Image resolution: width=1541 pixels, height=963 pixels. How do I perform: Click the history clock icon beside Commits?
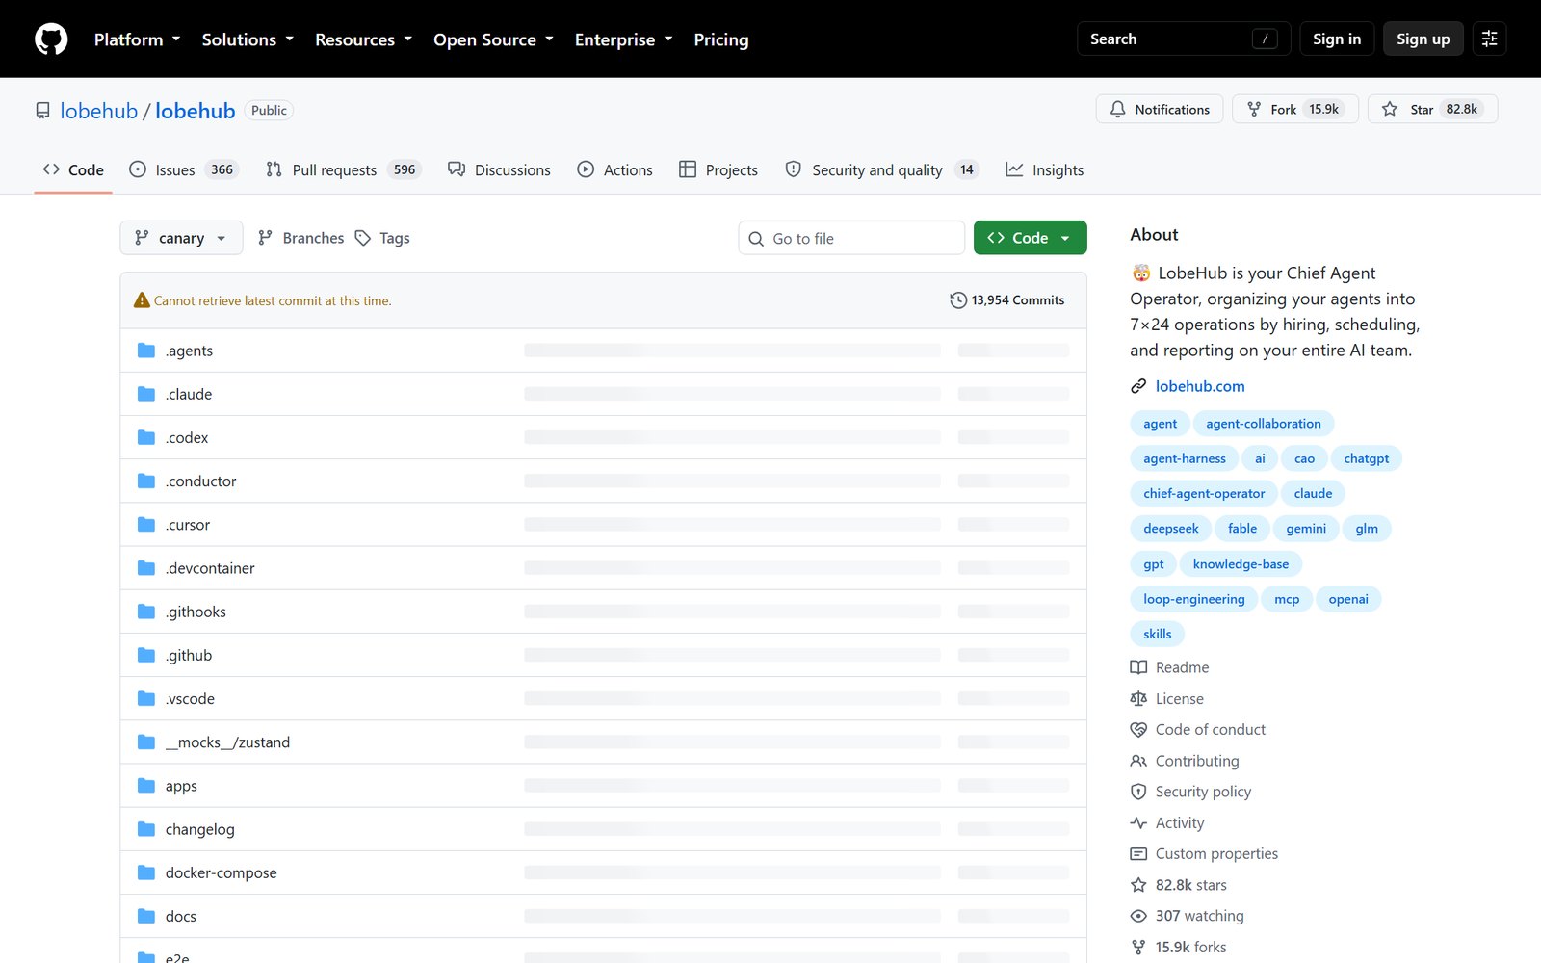(x=958, y=300)
